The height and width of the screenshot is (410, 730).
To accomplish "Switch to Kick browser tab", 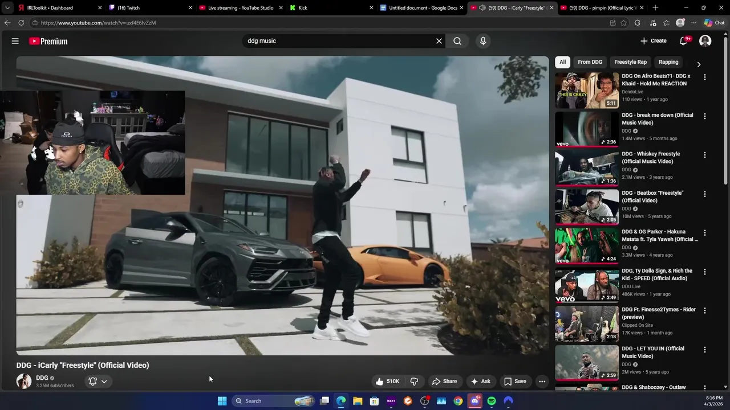I will point(331,8).
